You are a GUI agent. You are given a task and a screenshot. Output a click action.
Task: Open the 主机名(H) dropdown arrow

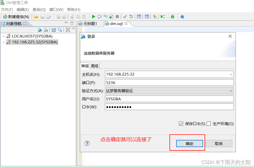(231, 75)
